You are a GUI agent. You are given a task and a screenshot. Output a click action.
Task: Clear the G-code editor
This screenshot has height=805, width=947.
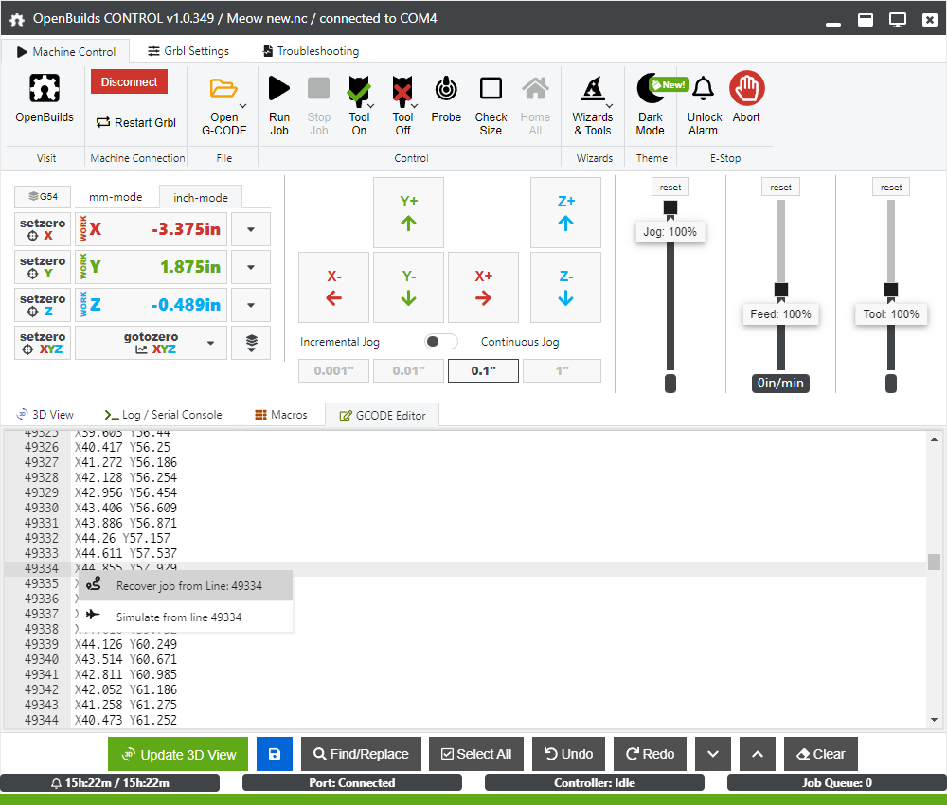tap(821, 754)
